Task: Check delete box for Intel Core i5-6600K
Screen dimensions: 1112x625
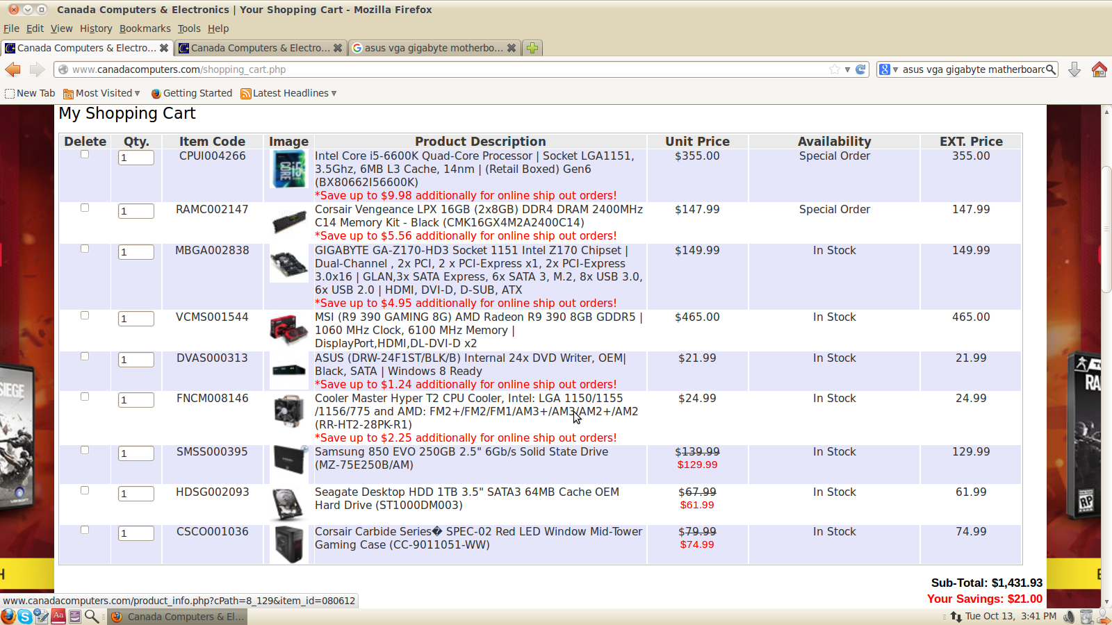Action: 85,155
